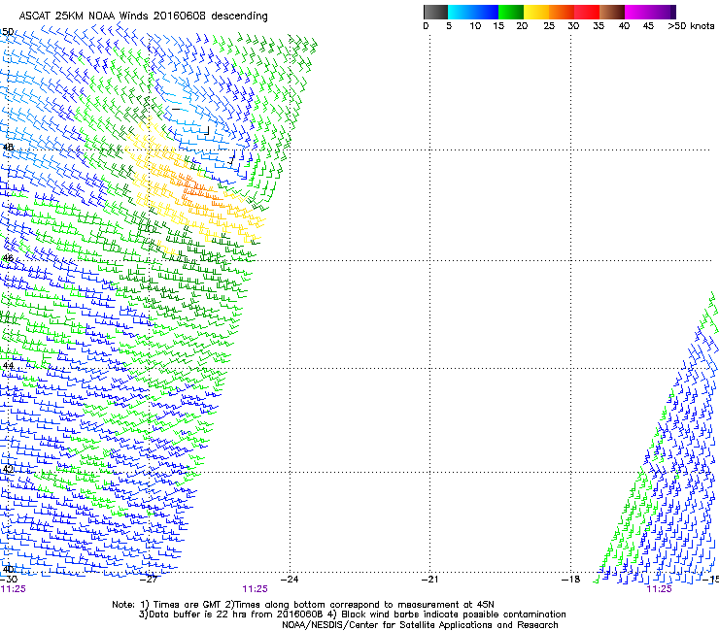Viewport: 719px width, 631px height.
Task: Click the longitude label '-27'
Action: coord(149,580)
